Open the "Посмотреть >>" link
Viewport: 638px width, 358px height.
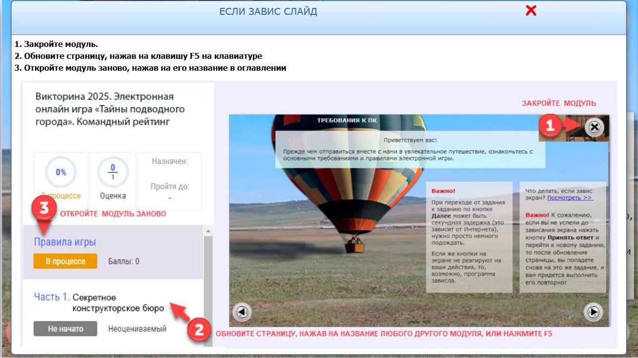(x=570, y=197)
